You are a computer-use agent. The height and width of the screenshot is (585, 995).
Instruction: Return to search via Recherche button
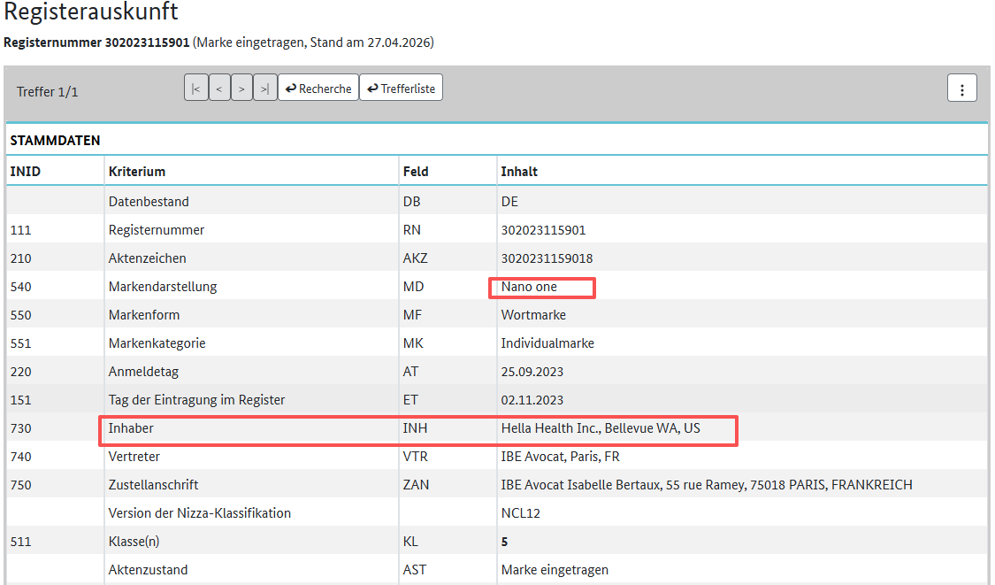(x=318, y=89)
